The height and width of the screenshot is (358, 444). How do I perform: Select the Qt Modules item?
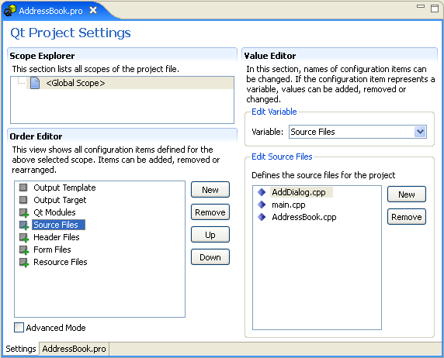[54, 212]
